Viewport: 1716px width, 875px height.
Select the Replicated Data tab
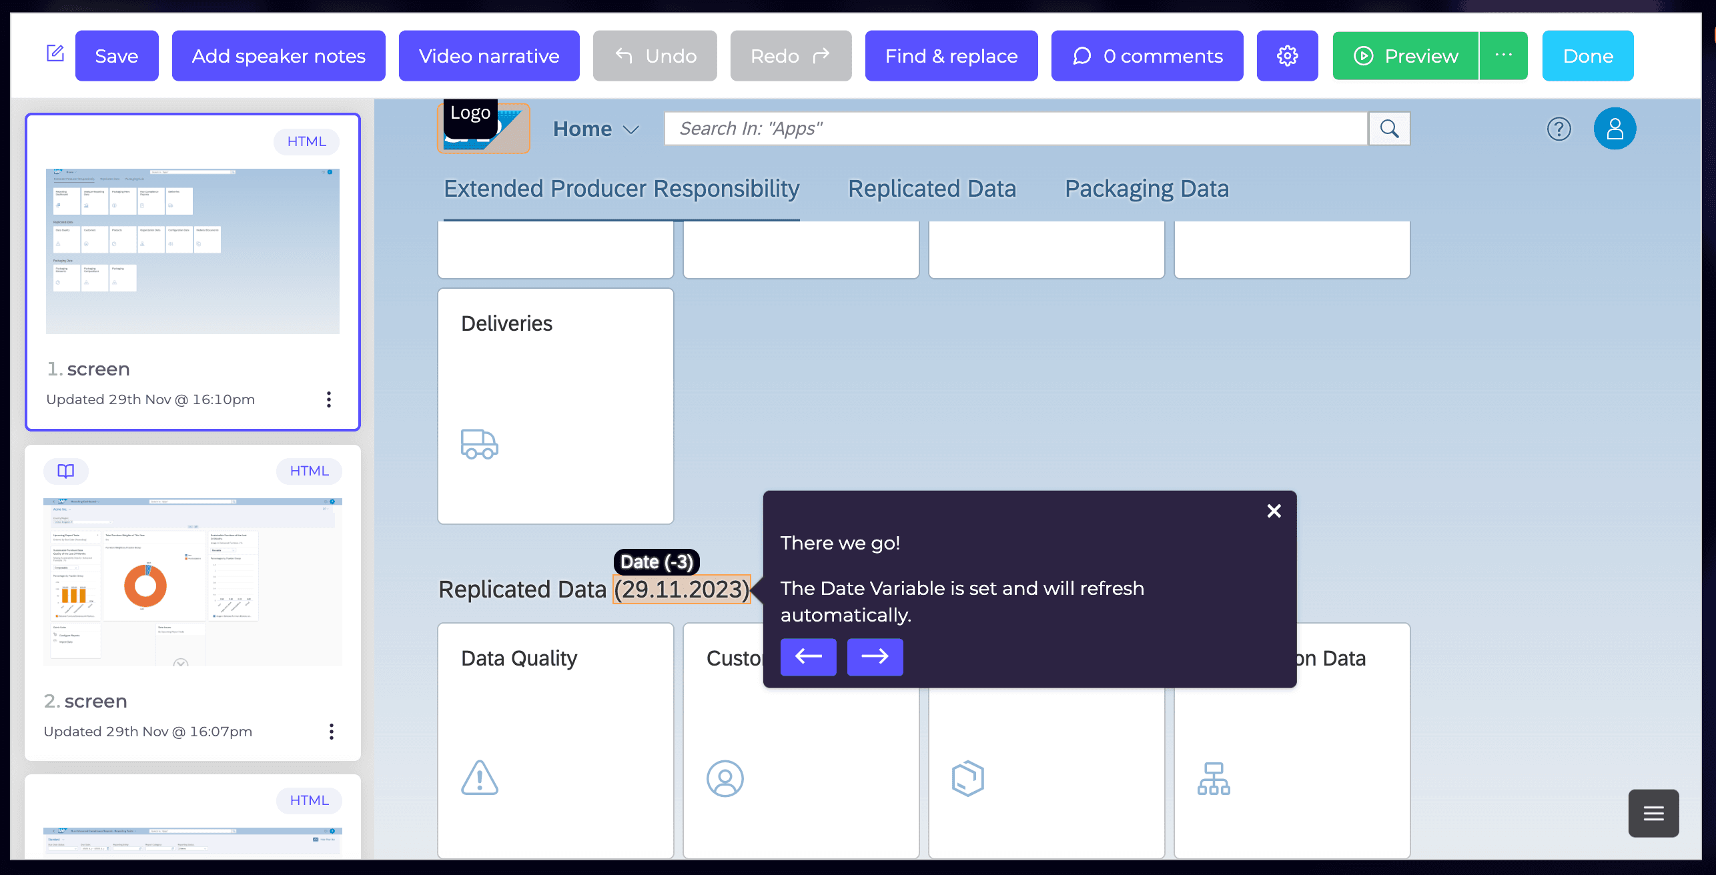point(931,187)
